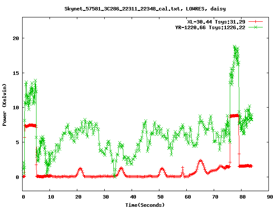Select the XL-30.44 Tsys:31.29 legend entry
This screenshot has width=278, height=209.
pyautogui.click(x=216, y=22)
